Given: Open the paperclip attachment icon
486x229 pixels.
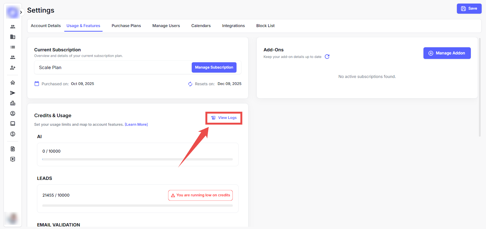Looking at the screenshot, I should [13, 149].
